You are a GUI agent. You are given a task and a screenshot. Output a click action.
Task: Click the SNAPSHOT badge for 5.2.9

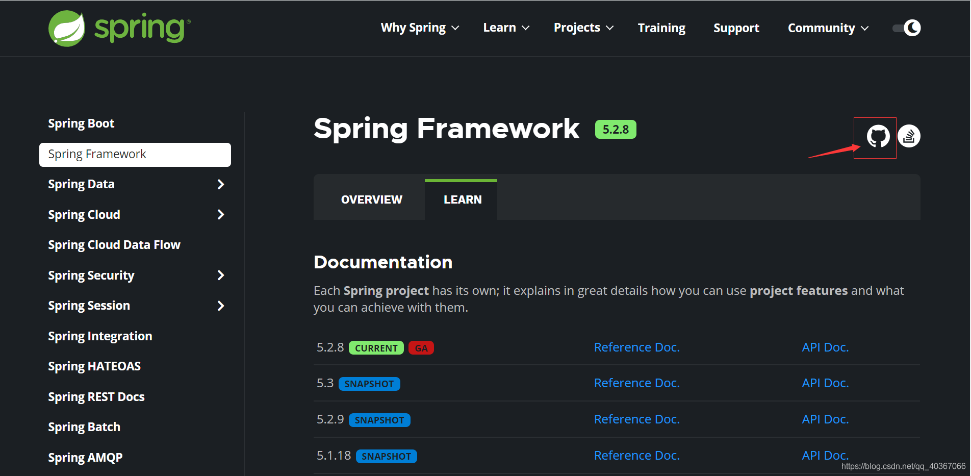click(x=379, y=420)
